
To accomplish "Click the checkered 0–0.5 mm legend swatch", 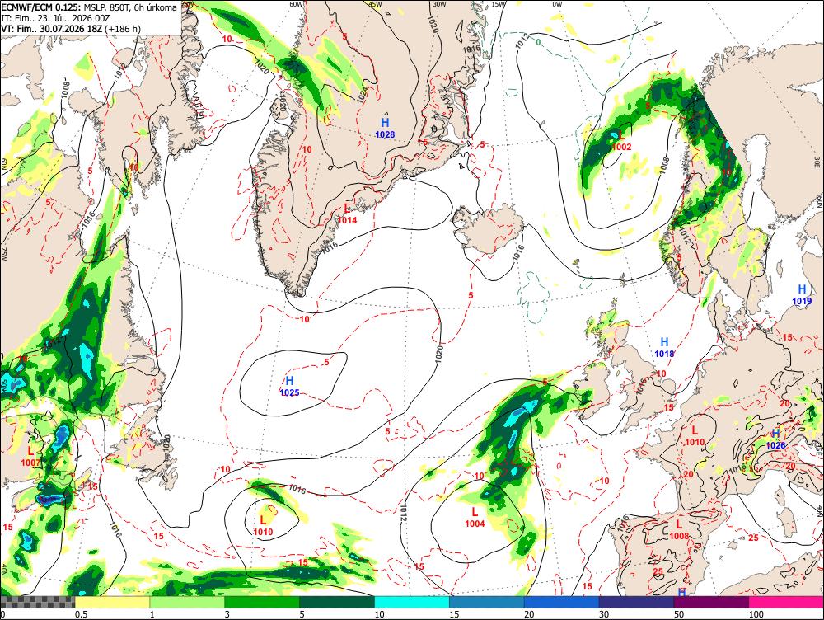I will (x=37, y=602).
